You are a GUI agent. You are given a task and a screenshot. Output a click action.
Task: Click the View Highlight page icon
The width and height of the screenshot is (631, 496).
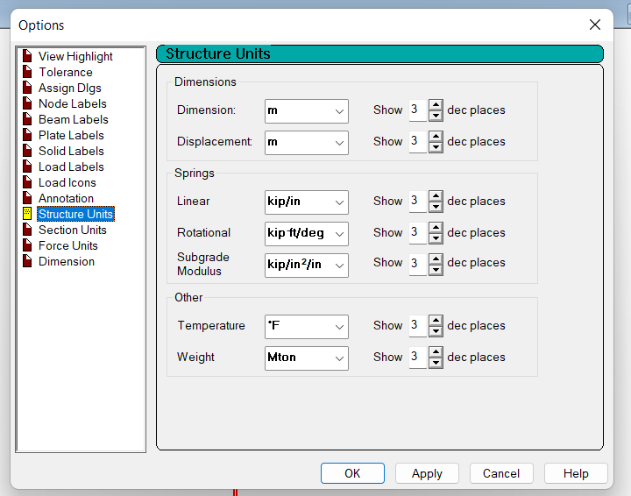point(27,55)
